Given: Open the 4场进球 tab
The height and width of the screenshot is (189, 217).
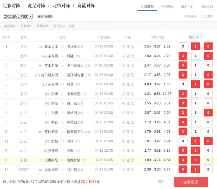Looking at the screenshot, I should [207, 6].
